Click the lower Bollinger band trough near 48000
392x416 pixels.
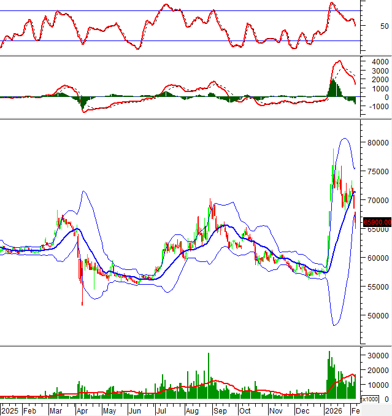(334, 325)
